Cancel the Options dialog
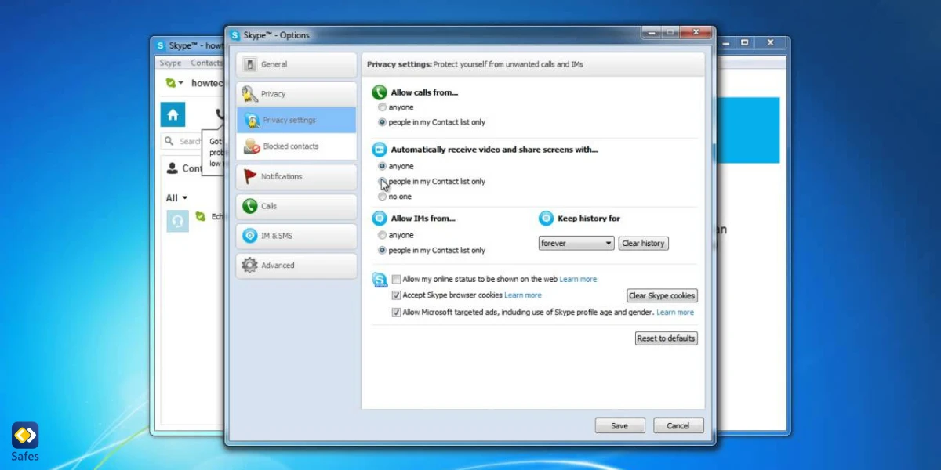Screen dimensions: 941x470 [678, 425]
